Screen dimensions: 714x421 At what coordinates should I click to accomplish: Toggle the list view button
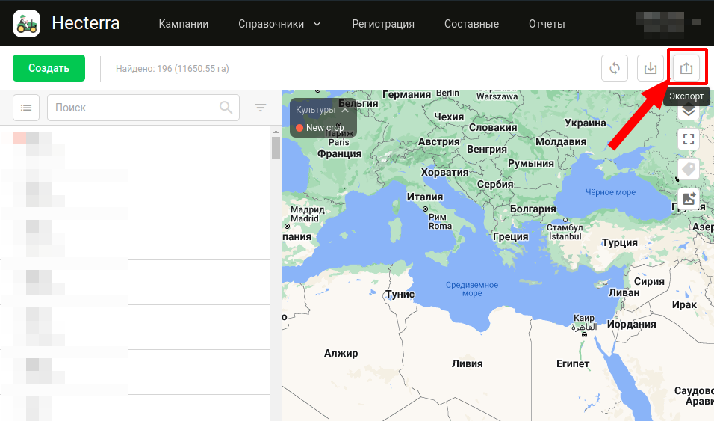coord(26,108)
